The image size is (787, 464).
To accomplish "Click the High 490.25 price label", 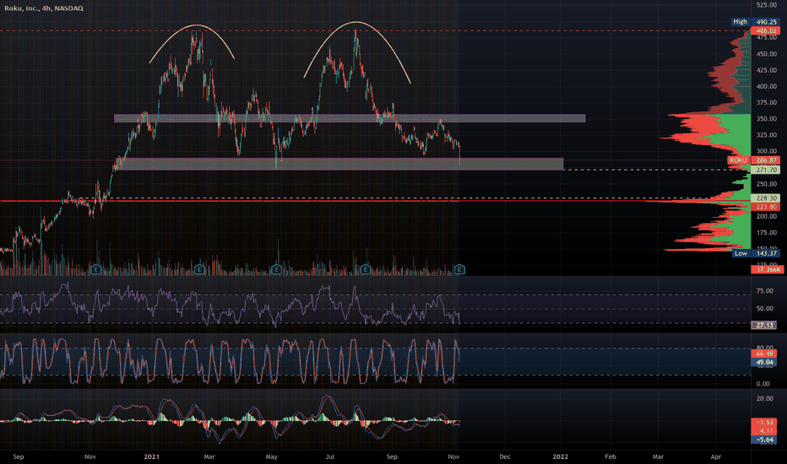I will coord(756,22).
